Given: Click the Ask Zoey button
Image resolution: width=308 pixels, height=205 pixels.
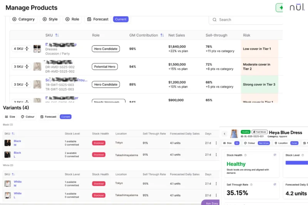Looking at the screenshot, I should (x=211, y=203).
